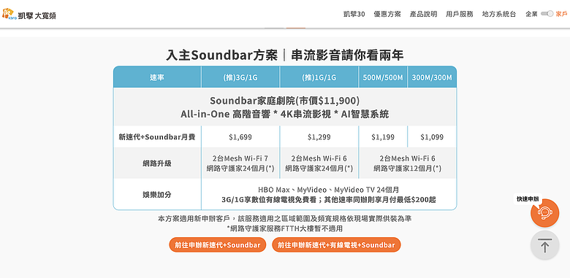
Task: Click the kbro 凱擘大寬頻 logo
Action: [28, 14]
